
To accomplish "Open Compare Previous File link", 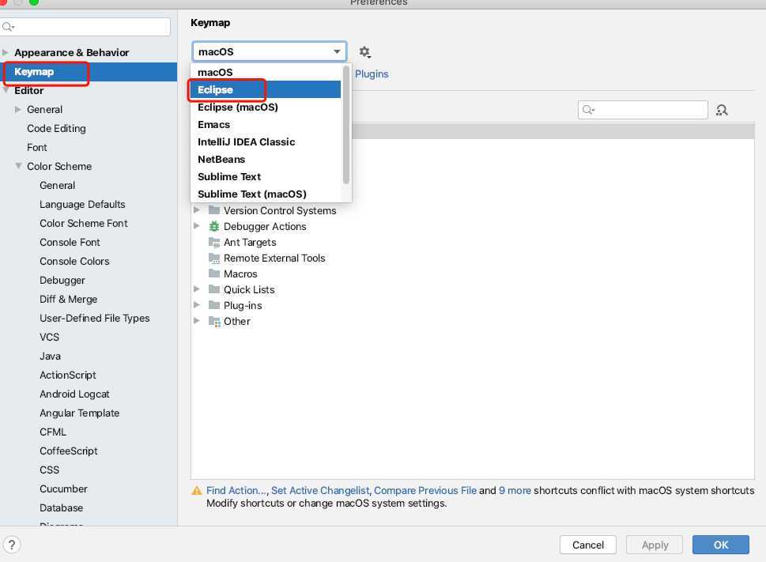I will click(x=425, y=490).
